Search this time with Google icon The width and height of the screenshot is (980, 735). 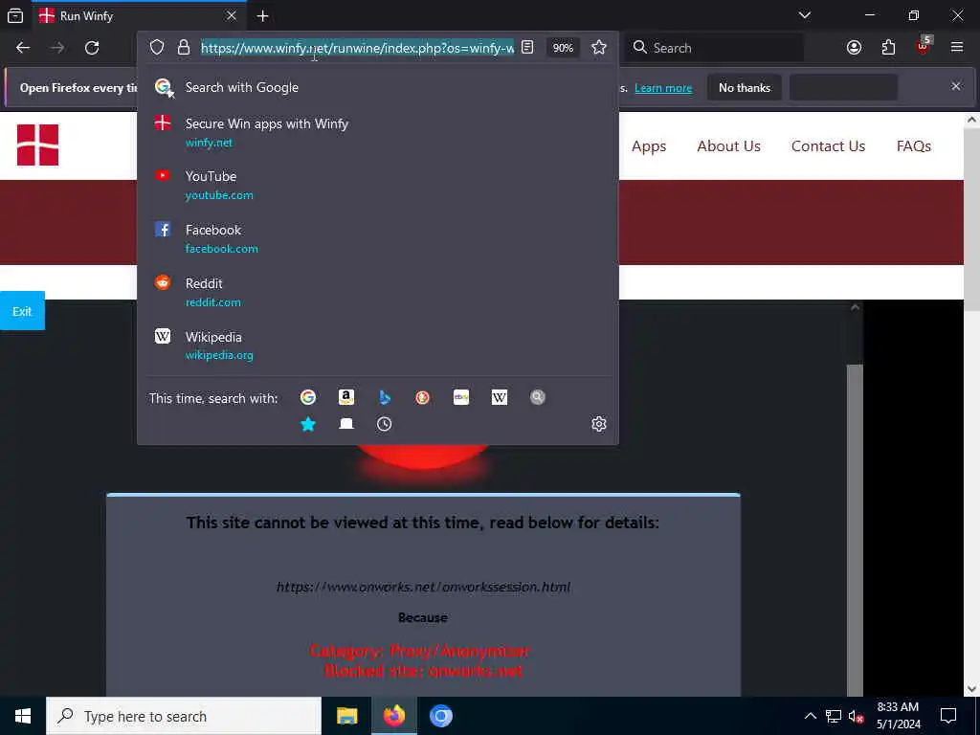[x=308, y=397]
